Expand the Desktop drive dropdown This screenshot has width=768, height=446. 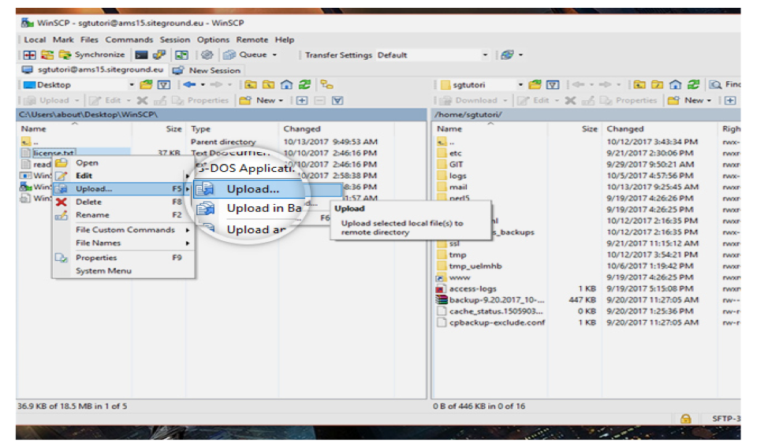coord(129,85)
